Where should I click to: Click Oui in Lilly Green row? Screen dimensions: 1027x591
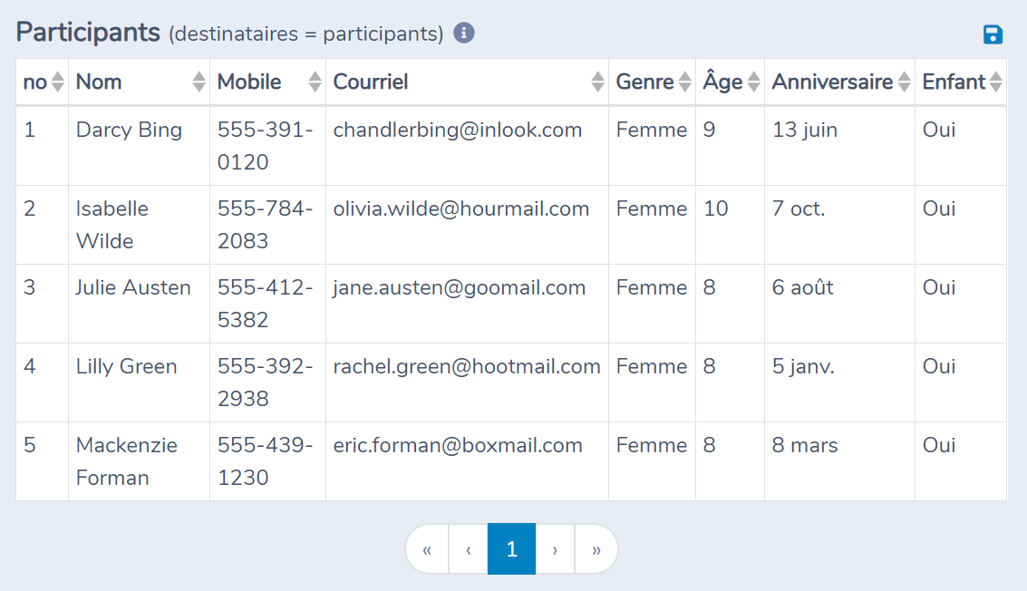click(x=939, y=366)
